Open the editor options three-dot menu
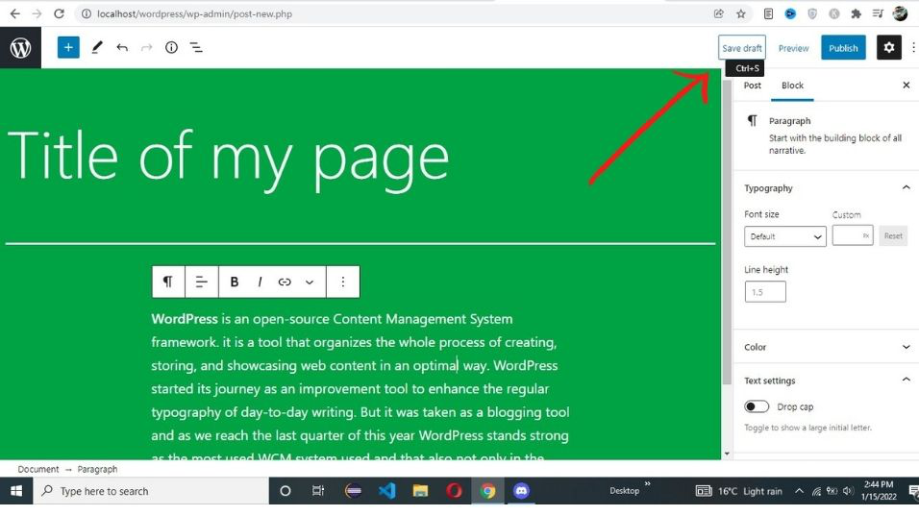The image size is (919, 516). [913, 47]
